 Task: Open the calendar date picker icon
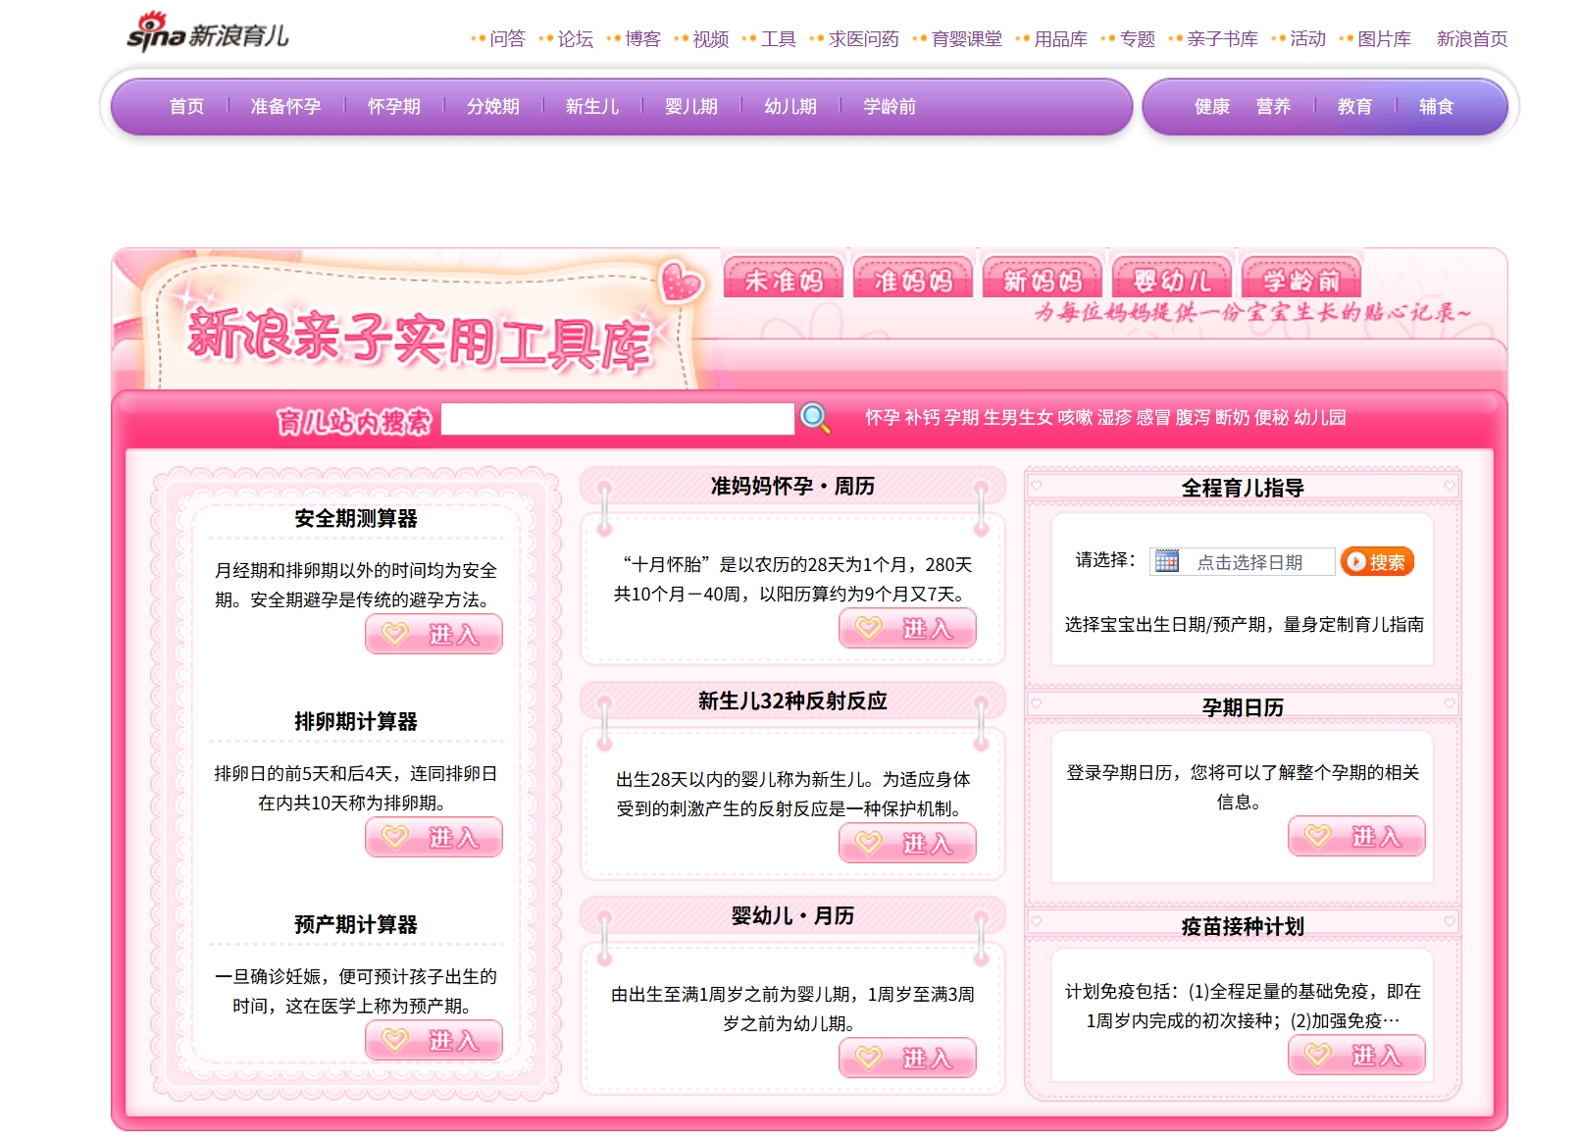(x=1166, y=561)
